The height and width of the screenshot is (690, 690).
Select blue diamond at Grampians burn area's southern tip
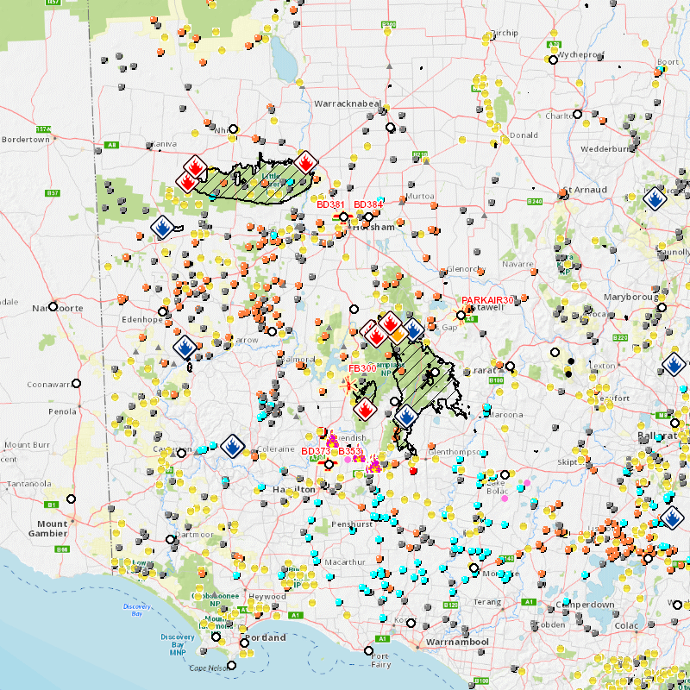(405, 414)
